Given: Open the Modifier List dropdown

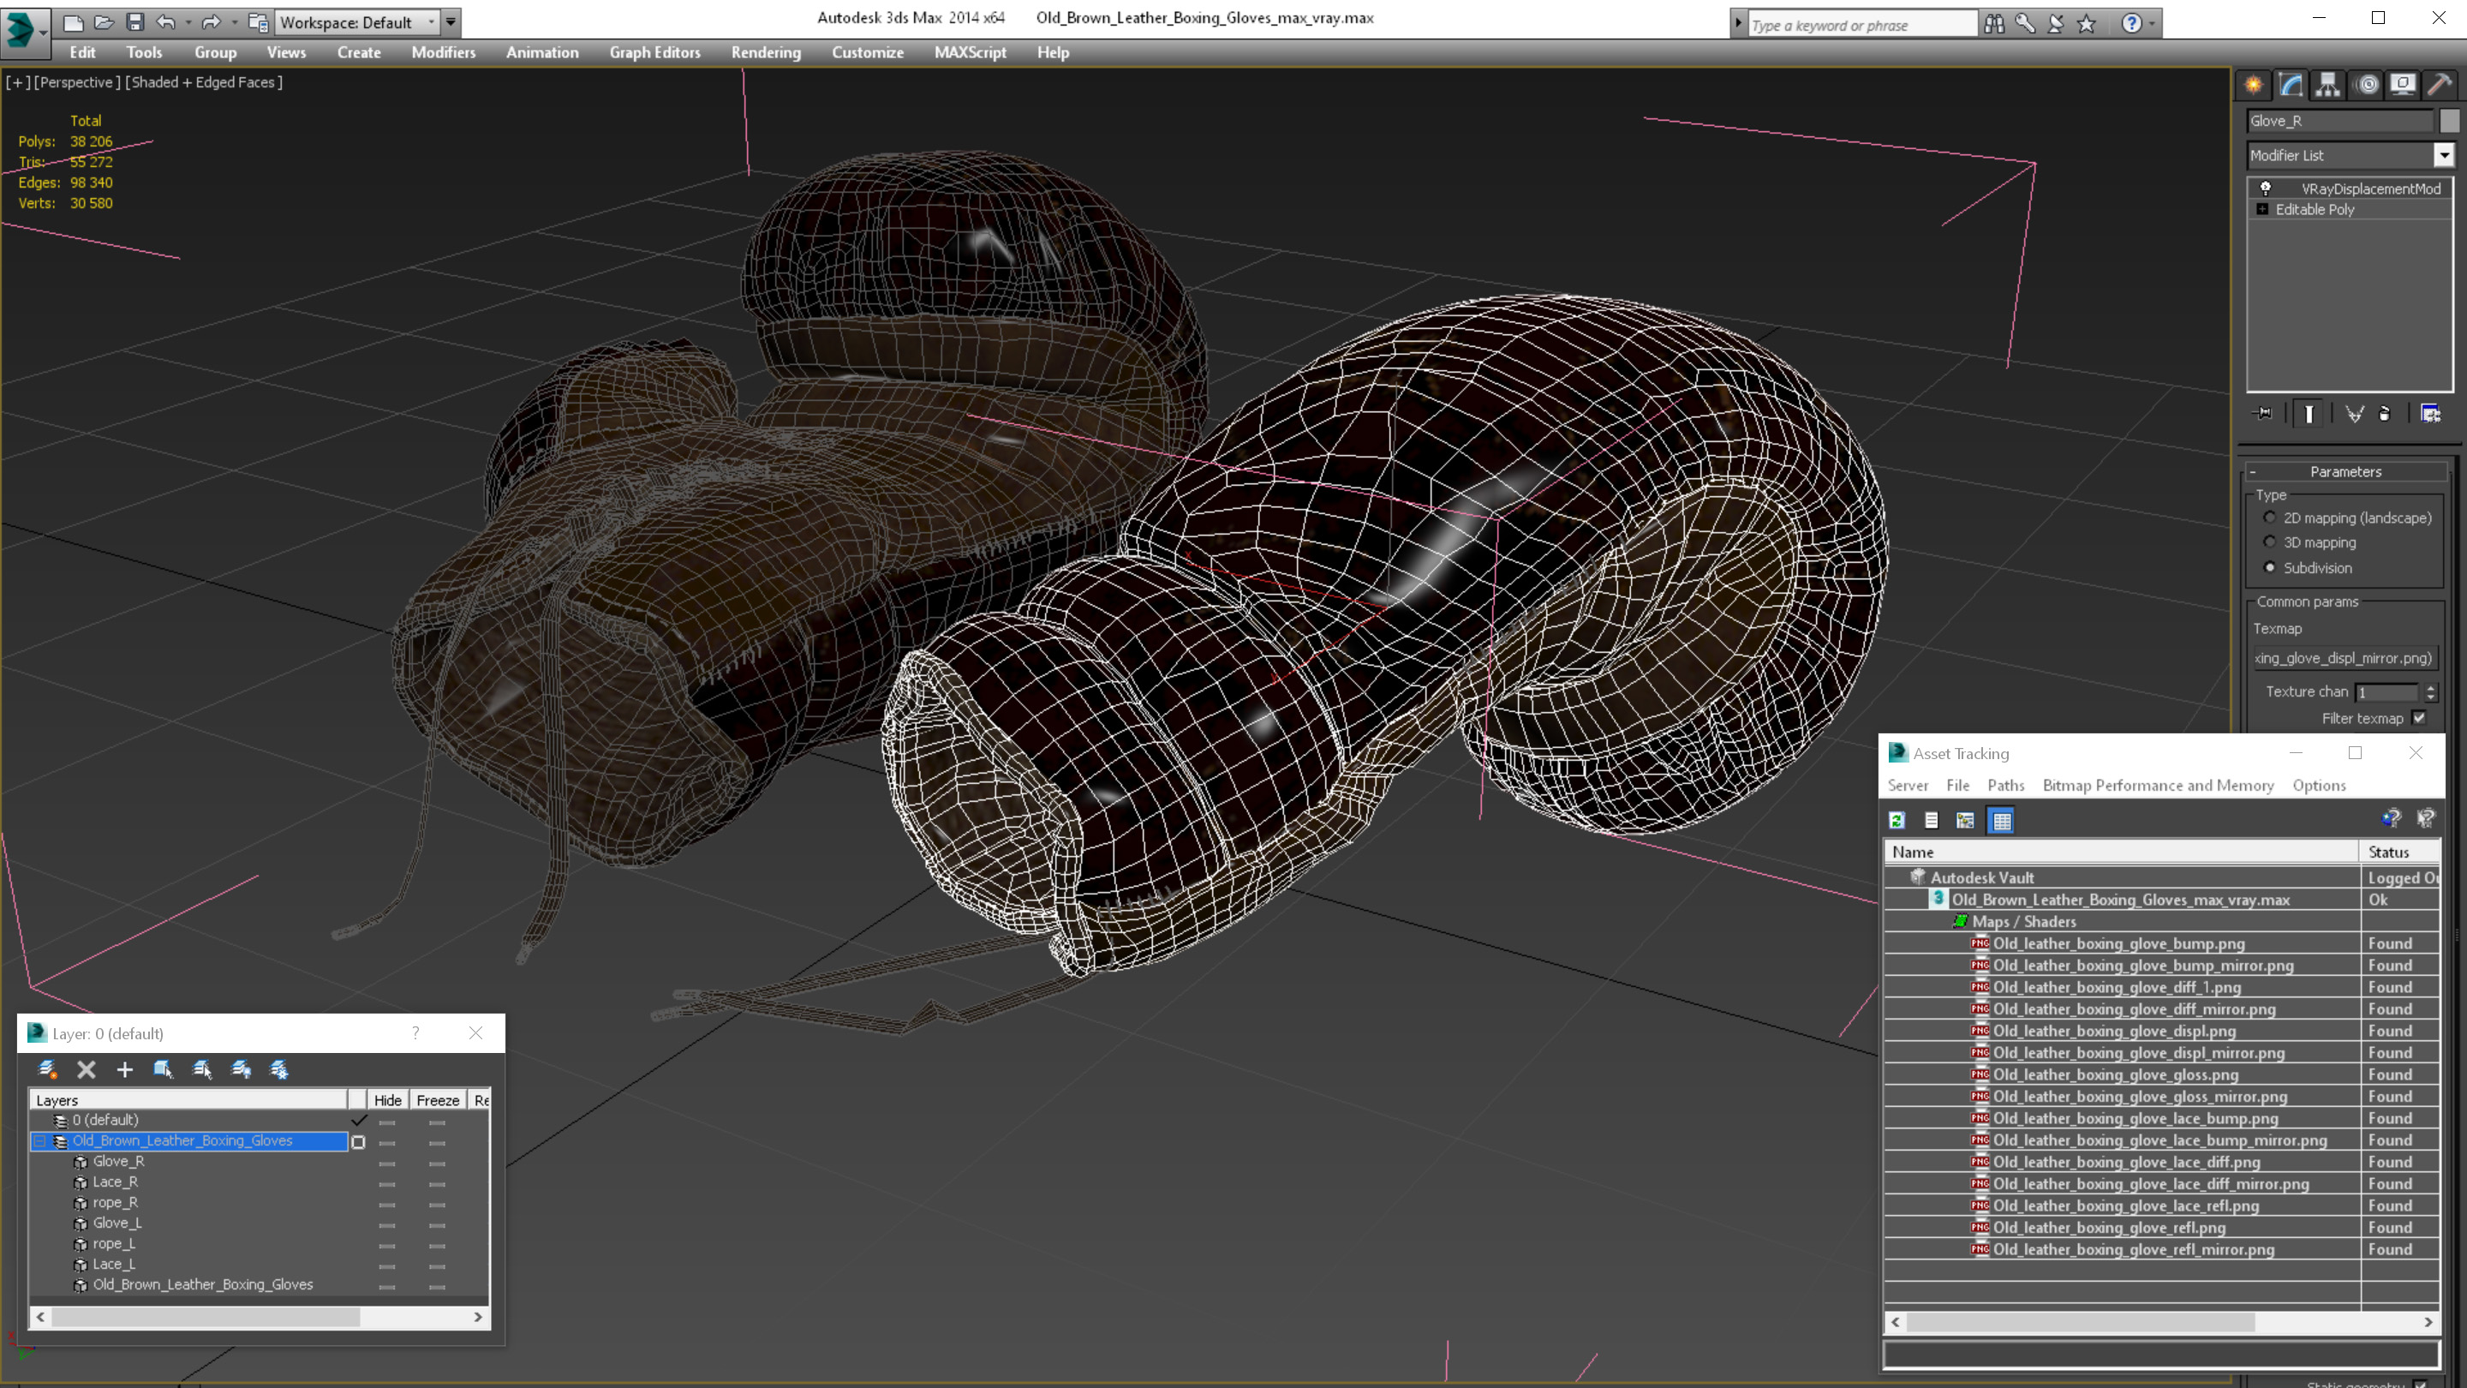Looking at the screenshot, I should (2443, 155).
